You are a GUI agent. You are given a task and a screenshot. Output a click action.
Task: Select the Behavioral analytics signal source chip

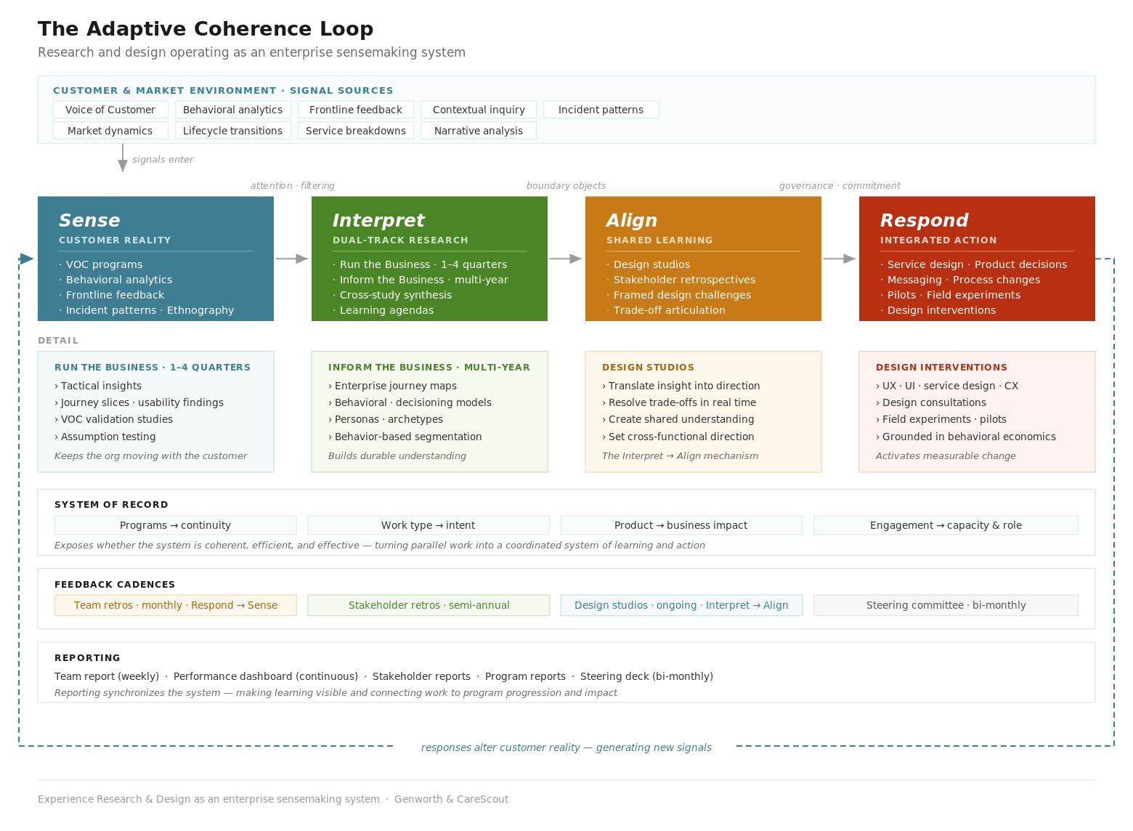coord(233,110)
